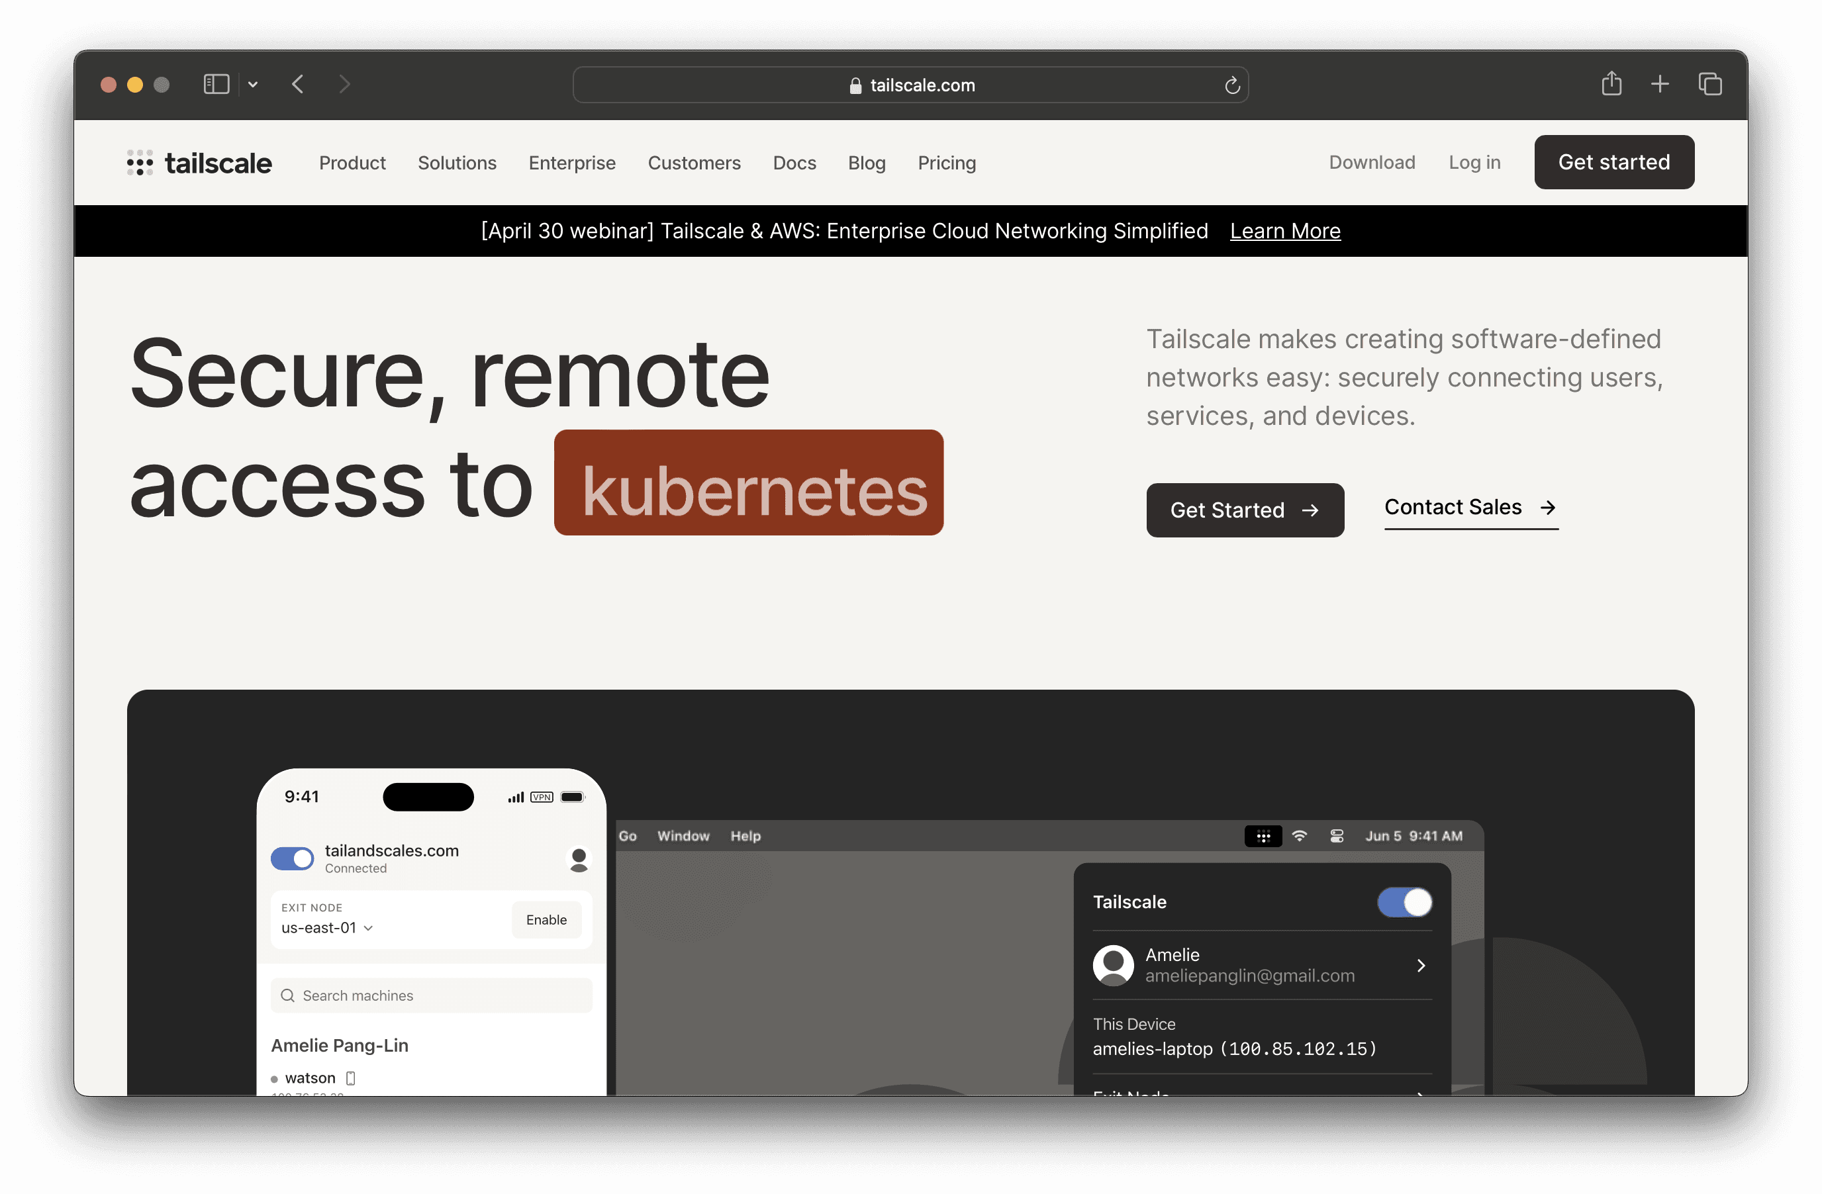Click the Tailscale logo icon
This screenshot has width=1822, height=1194.
coord(140,163)
